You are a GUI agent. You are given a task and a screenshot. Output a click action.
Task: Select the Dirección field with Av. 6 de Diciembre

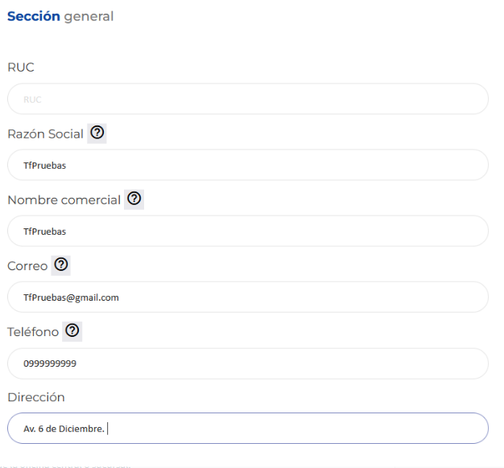pos(248,429)
